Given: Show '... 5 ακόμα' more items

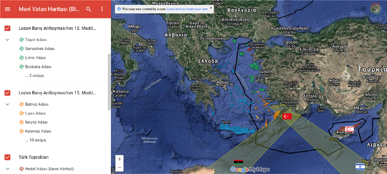Looking at the screenshot, I should coord(35,76).
